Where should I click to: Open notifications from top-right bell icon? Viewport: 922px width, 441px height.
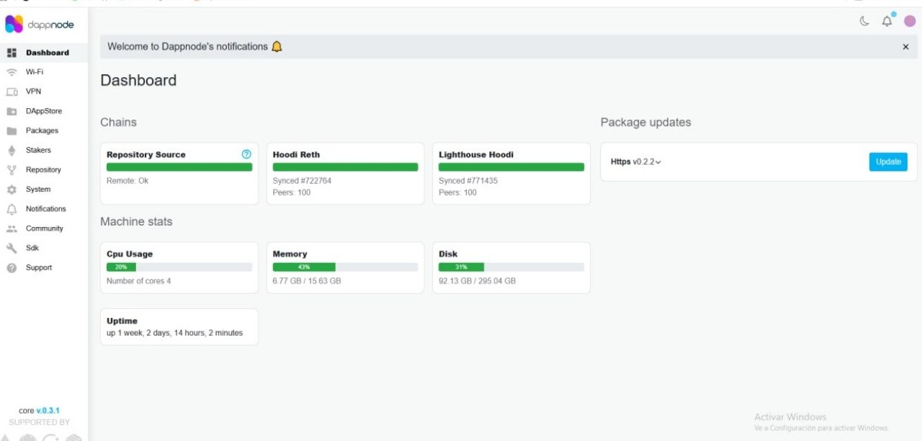click(887, 21)
